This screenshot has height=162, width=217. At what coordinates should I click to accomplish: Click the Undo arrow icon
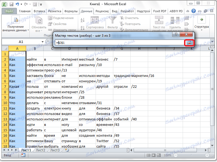click(17, 4)
